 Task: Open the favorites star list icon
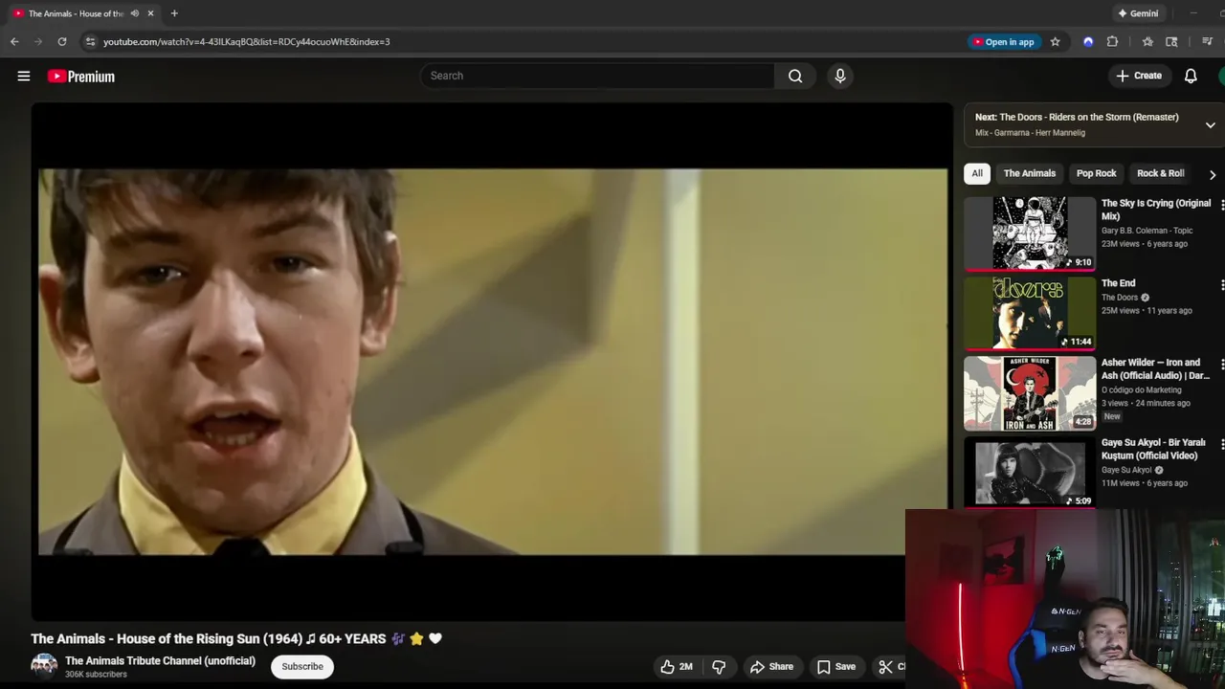tap(1147, 41)
